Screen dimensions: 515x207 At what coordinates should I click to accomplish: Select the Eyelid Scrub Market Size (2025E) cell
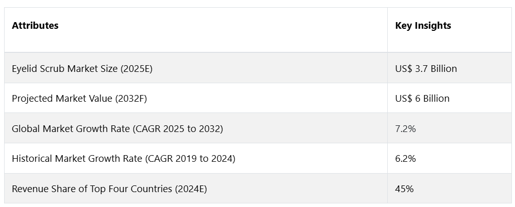pyautogui.click(x=196, y=68)
